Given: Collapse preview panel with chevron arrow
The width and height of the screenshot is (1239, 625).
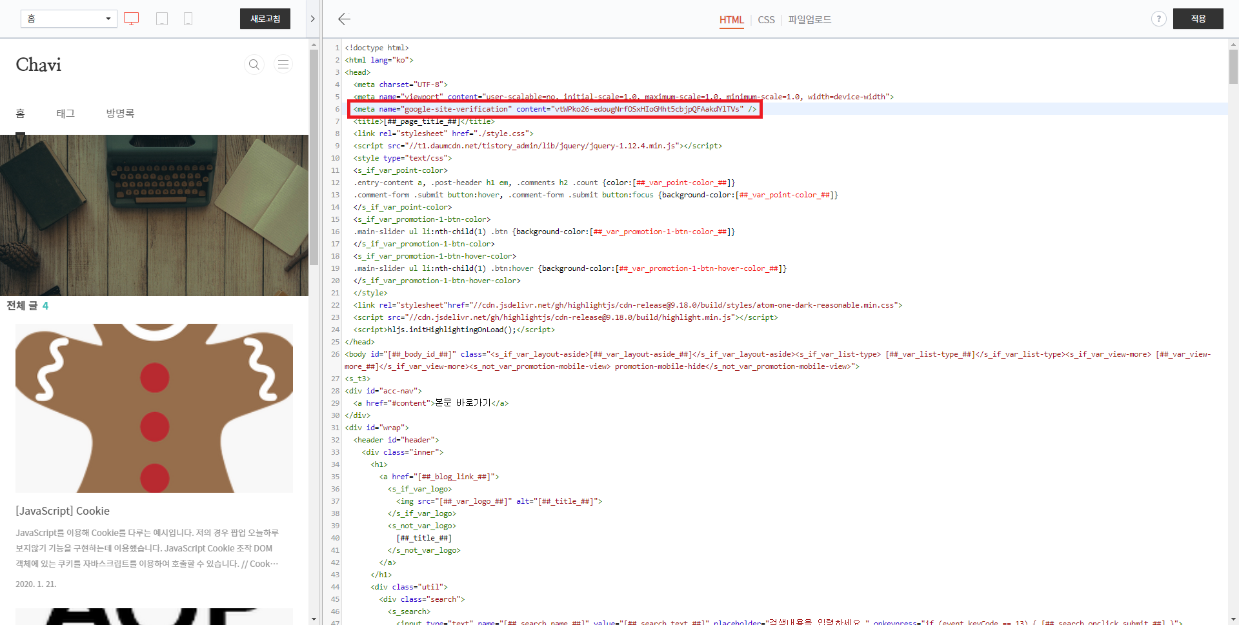Looking at the screenshot, I should 312,19.
